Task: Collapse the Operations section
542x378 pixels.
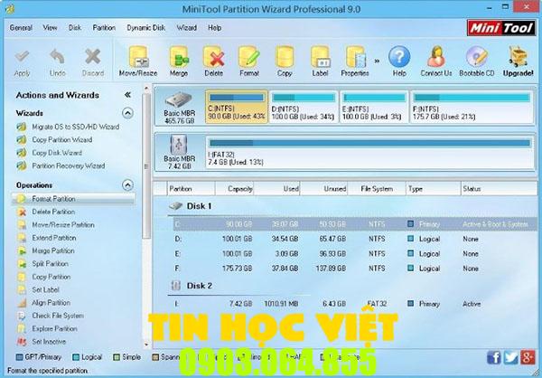Action: click(x=127, y=184)
